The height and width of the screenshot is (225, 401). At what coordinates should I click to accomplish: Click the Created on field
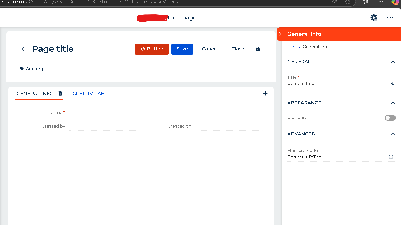(x=228, y=126)
